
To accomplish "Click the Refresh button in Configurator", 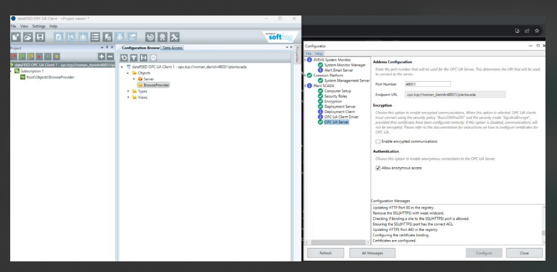I will (325, 253).
